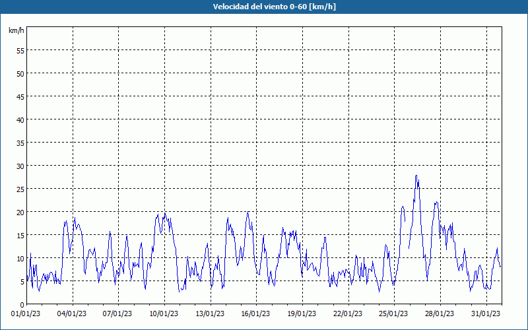This screenshot has height=330, width=528.
Task: Select the 45 value on the y-axis
Action: click(x=20, y=96)
